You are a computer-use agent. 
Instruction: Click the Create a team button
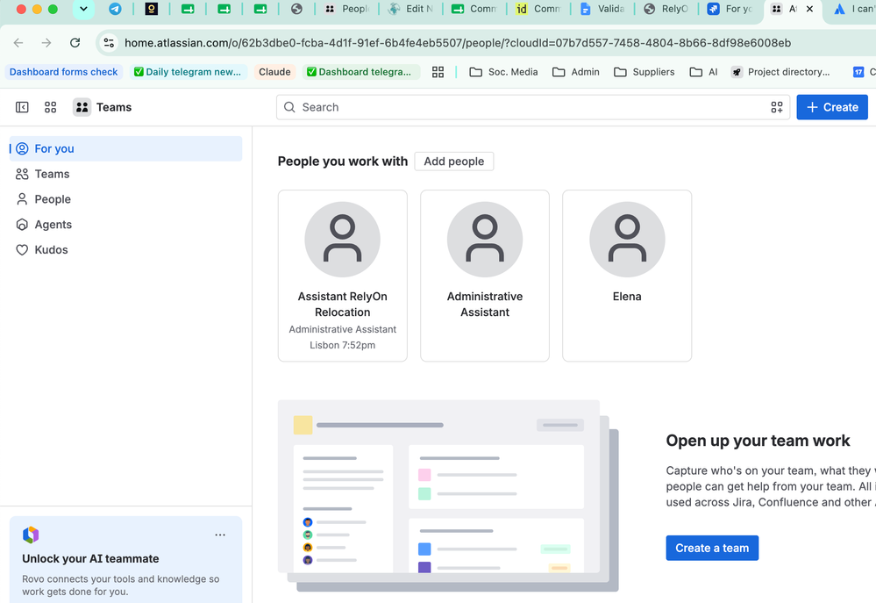[x=712, y=549]
